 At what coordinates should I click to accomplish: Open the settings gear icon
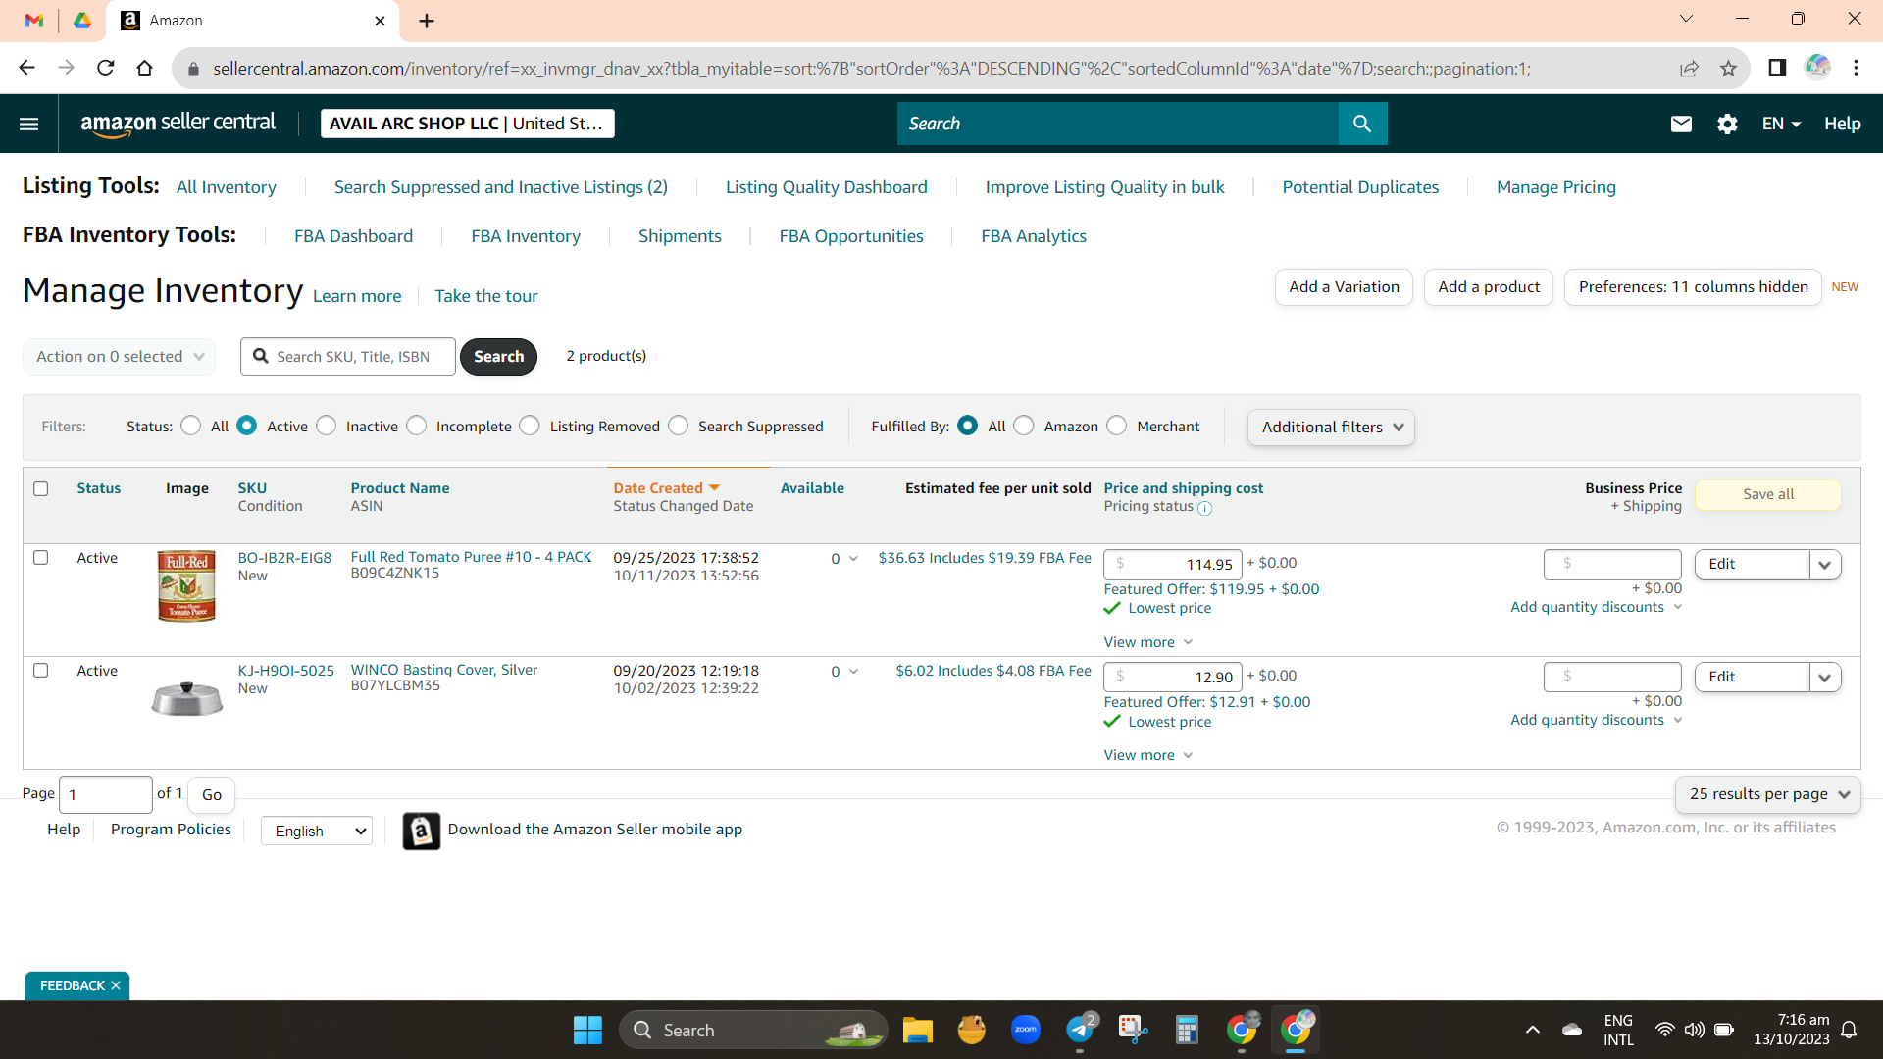pos(1727,124)
